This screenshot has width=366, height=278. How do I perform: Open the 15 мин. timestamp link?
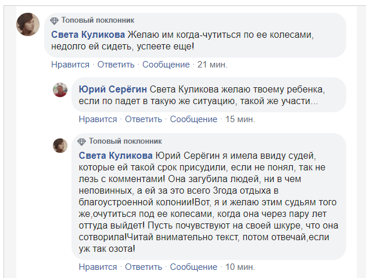point(240,119)
